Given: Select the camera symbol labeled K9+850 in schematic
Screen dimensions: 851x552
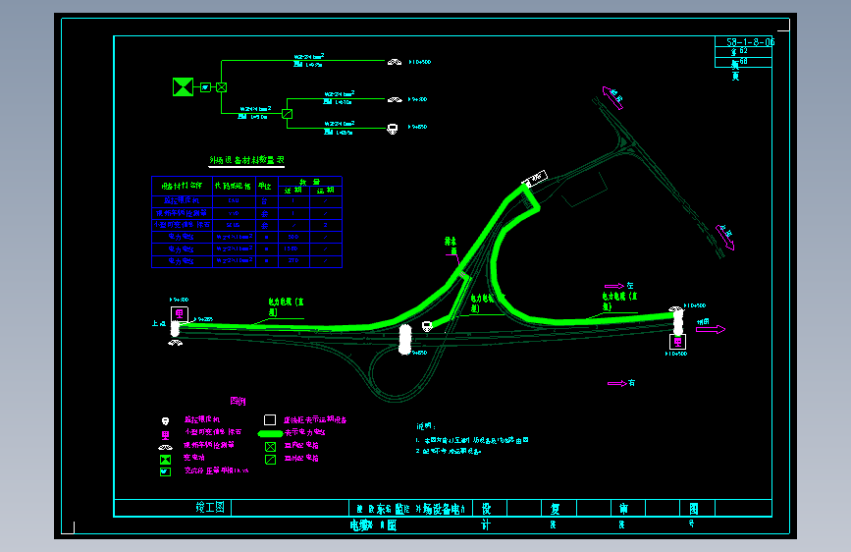Looking at the screenshot, I should click(x=393, y=129).
